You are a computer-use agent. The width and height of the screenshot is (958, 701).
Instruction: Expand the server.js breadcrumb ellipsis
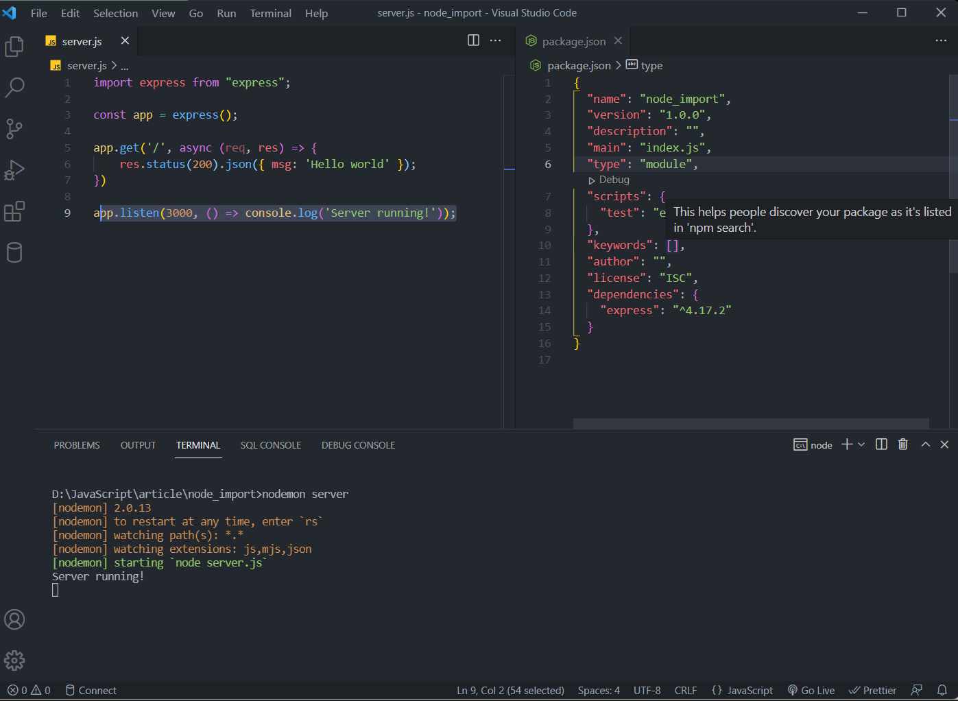coord(124,65)
